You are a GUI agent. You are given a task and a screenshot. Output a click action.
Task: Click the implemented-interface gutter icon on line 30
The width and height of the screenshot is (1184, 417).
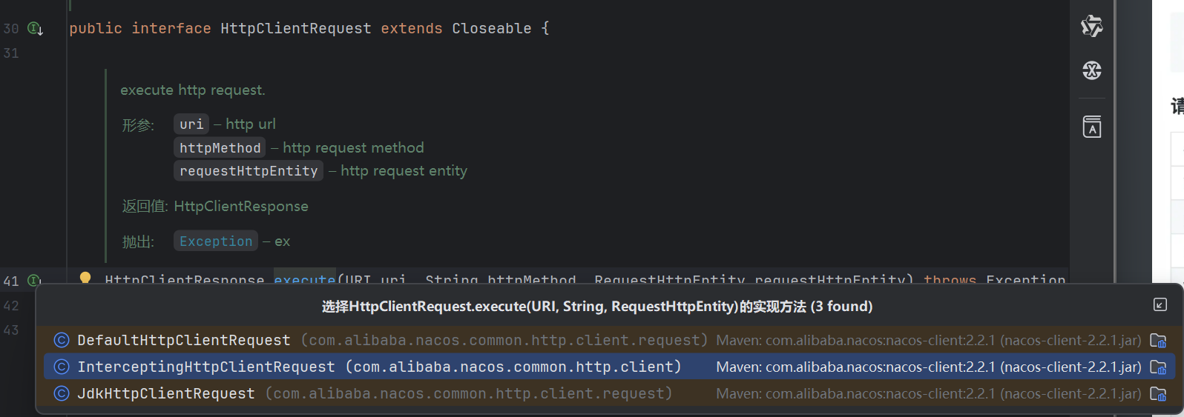pos(35,29)
